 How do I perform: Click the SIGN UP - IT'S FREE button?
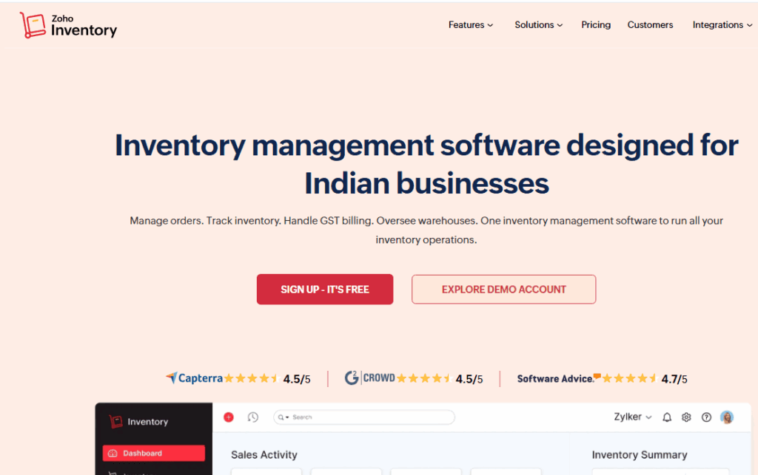tap(325, 290)
